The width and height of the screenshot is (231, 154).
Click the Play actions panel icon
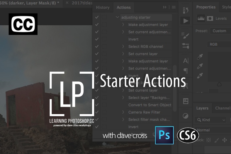coord(185,21)
